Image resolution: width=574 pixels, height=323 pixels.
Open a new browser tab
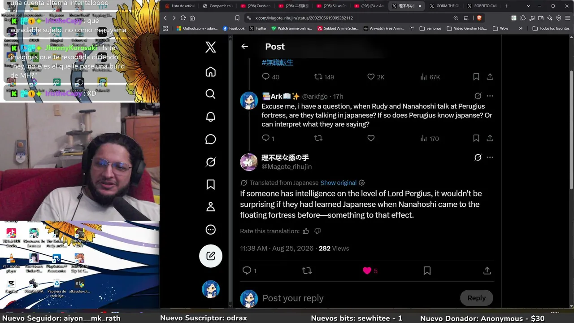click(506, 6)
